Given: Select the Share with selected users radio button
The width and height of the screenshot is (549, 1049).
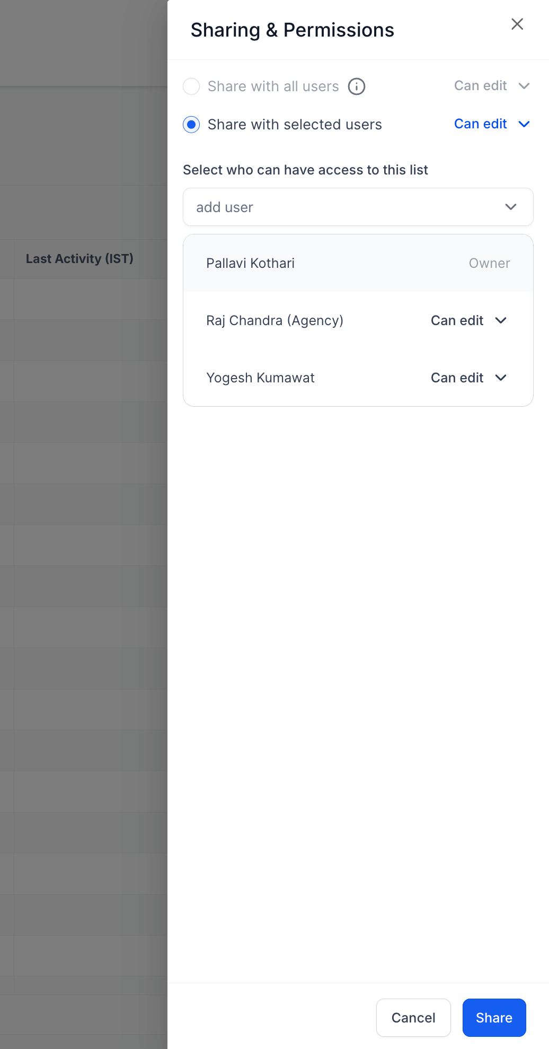Looking at the screenshot, I should (x=191, y=125).
